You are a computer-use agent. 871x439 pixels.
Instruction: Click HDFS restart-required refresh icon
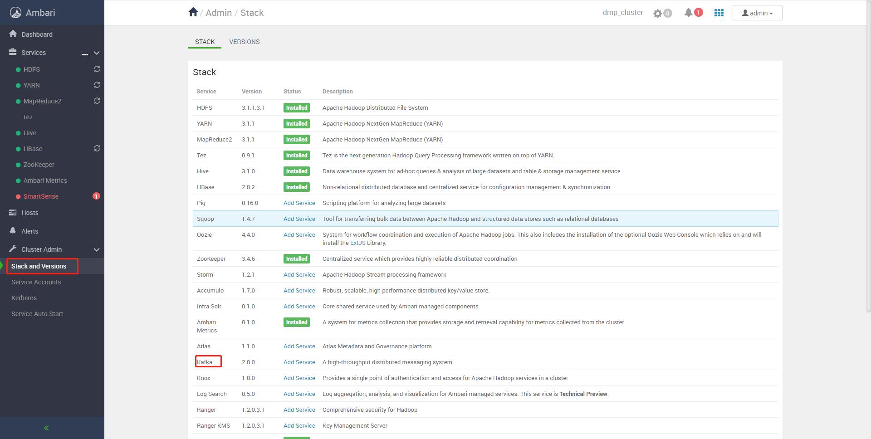pos(97,69)
